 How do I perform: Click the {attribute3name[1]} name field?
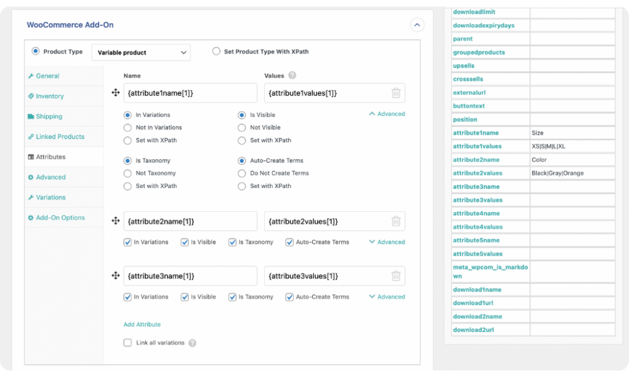click(190, 276)
